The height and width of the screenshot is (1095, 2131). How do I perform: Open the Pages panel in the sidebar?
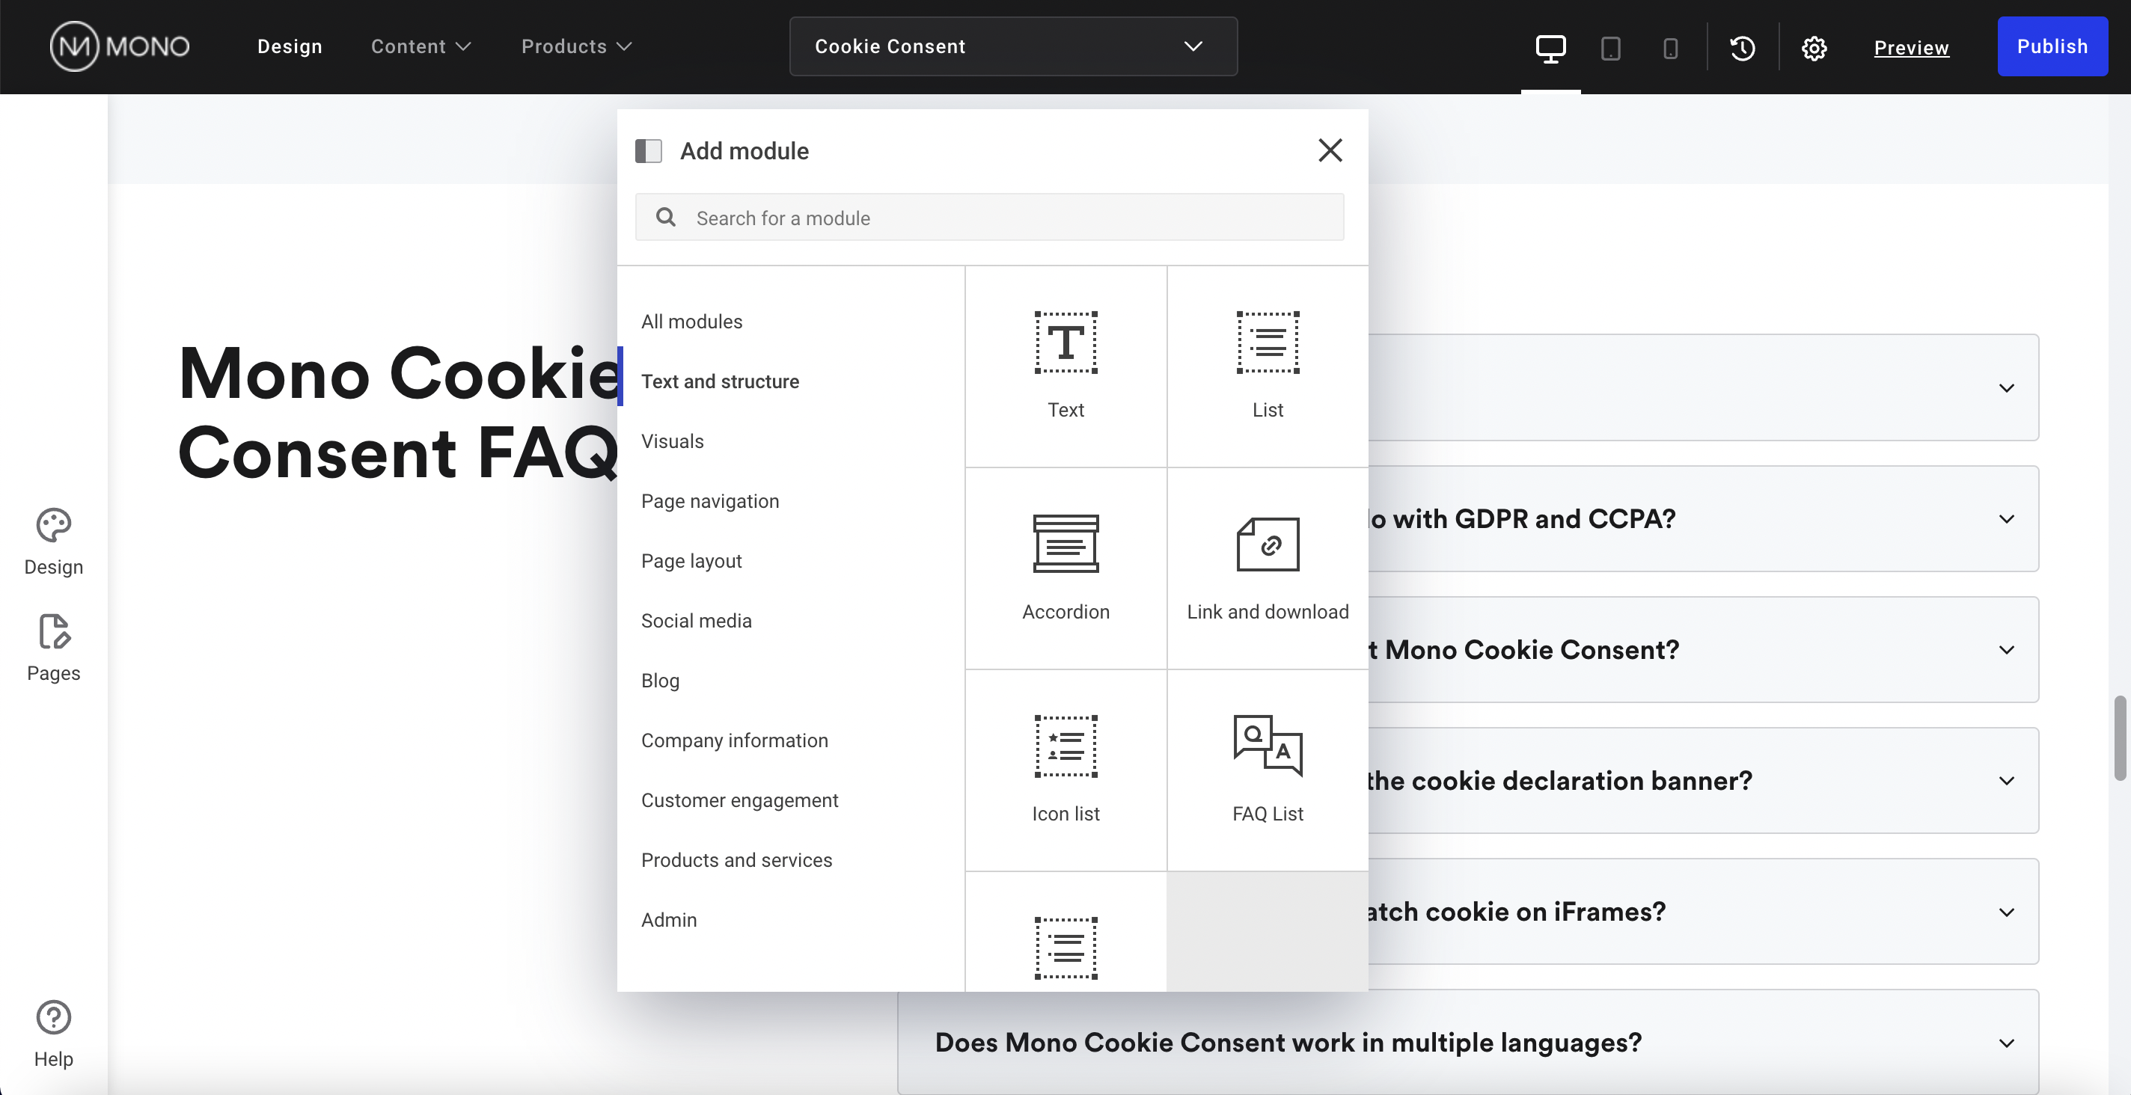(x=54, y=648)
